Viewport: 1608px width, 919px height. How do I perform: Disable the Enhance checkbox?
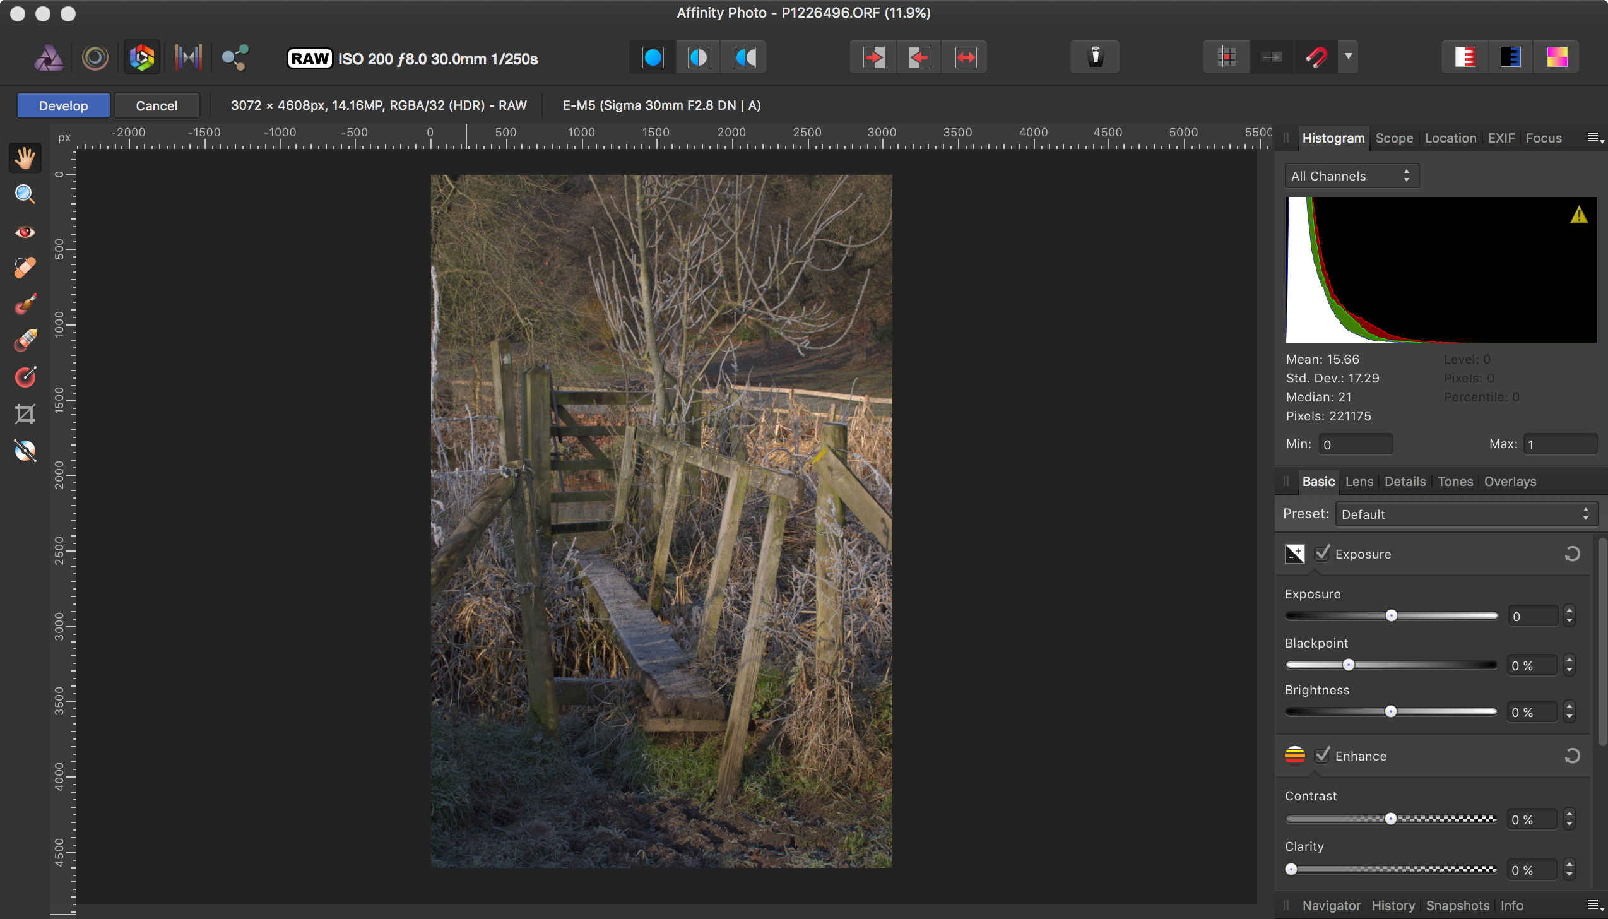tap(1322, 756)
